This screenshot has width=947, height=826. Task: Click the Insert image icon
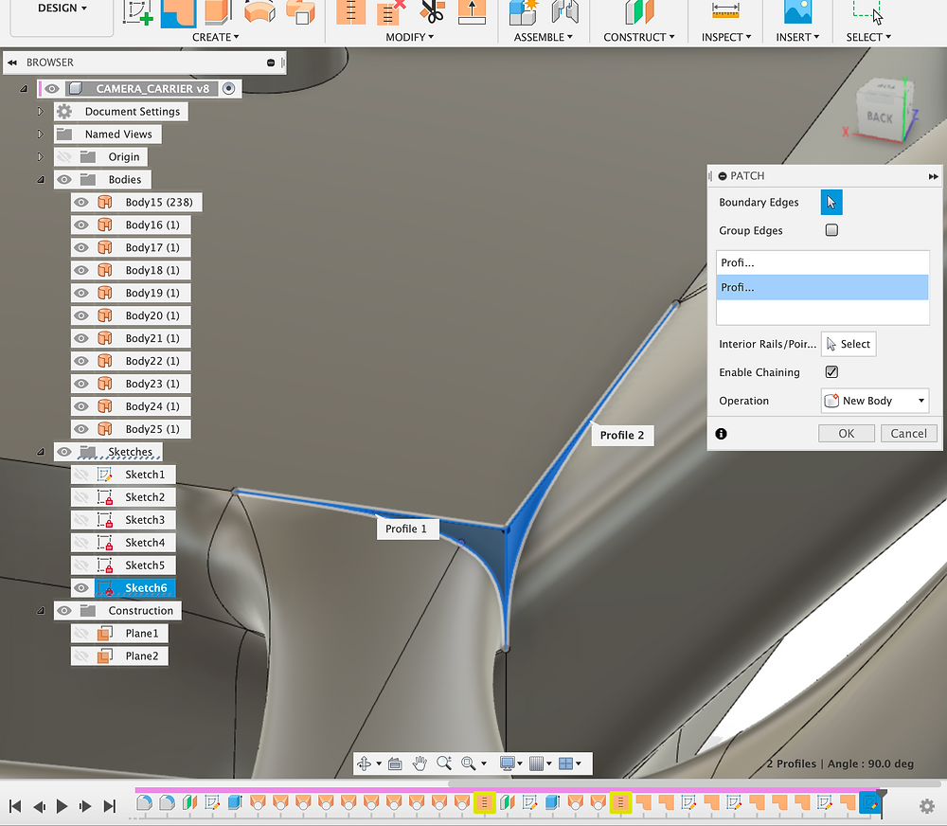click(797, 12)
